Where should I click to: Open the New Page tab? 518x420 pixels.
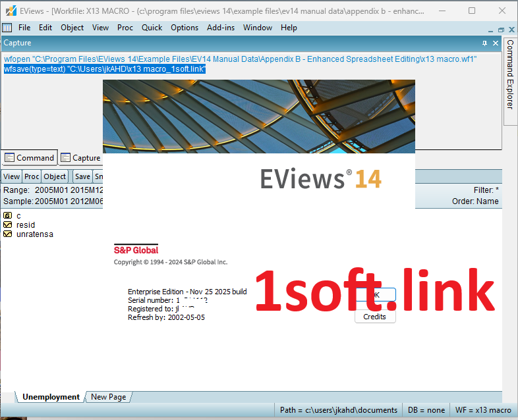pyautogui.click(x=108, y=397)
